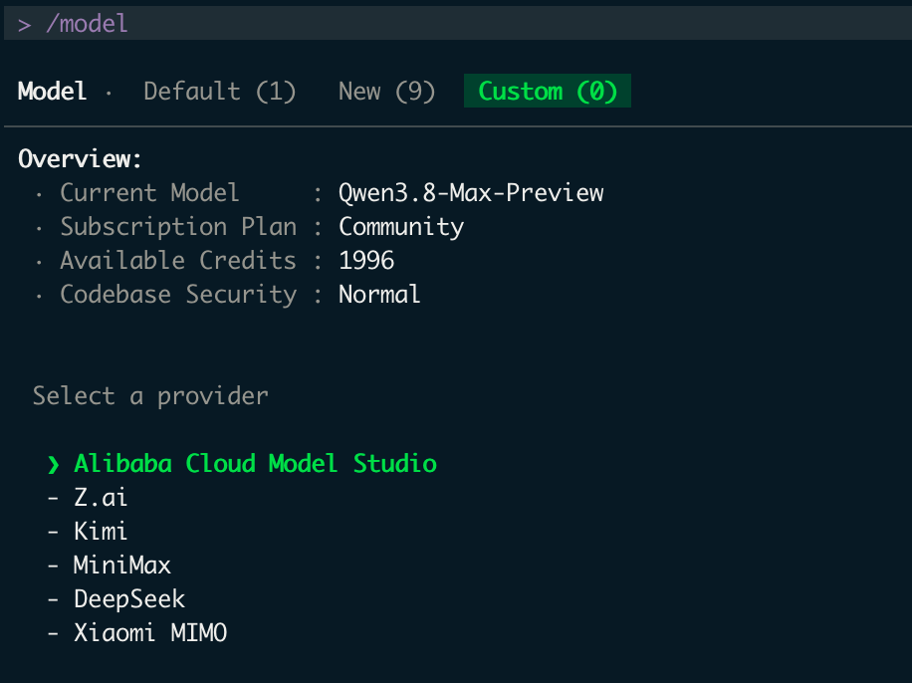Click the Custom (0) tab

(548, 91)
